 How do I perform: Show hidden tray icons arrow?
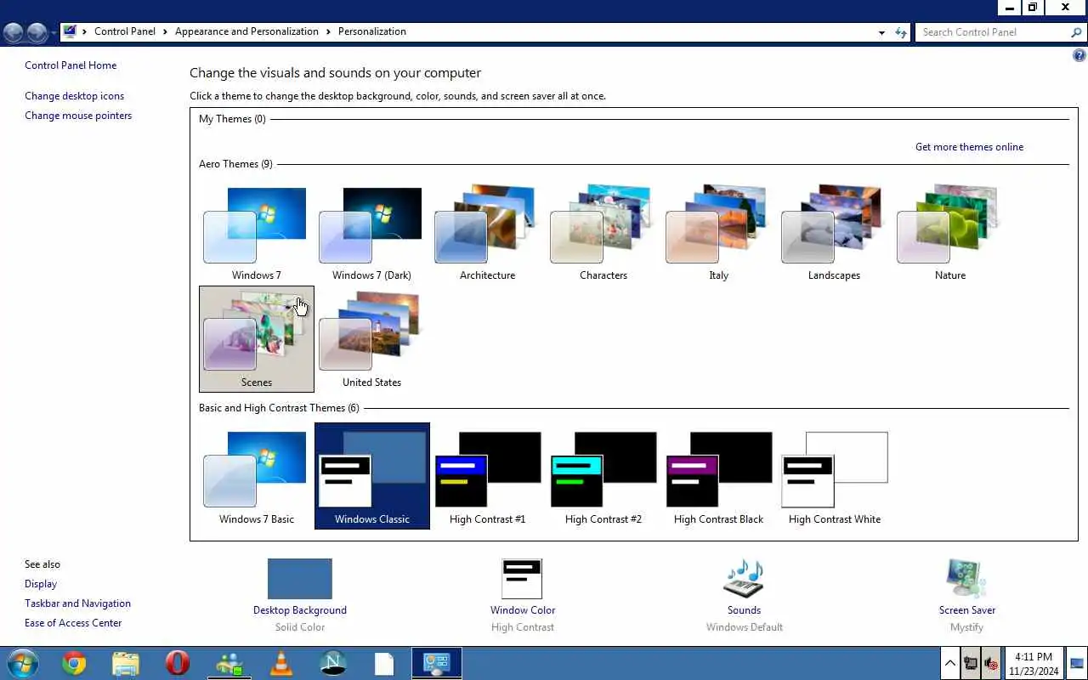950,663
